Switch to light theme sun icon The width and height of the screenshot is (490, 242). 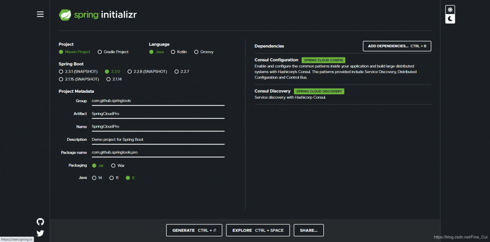point(450,10)
